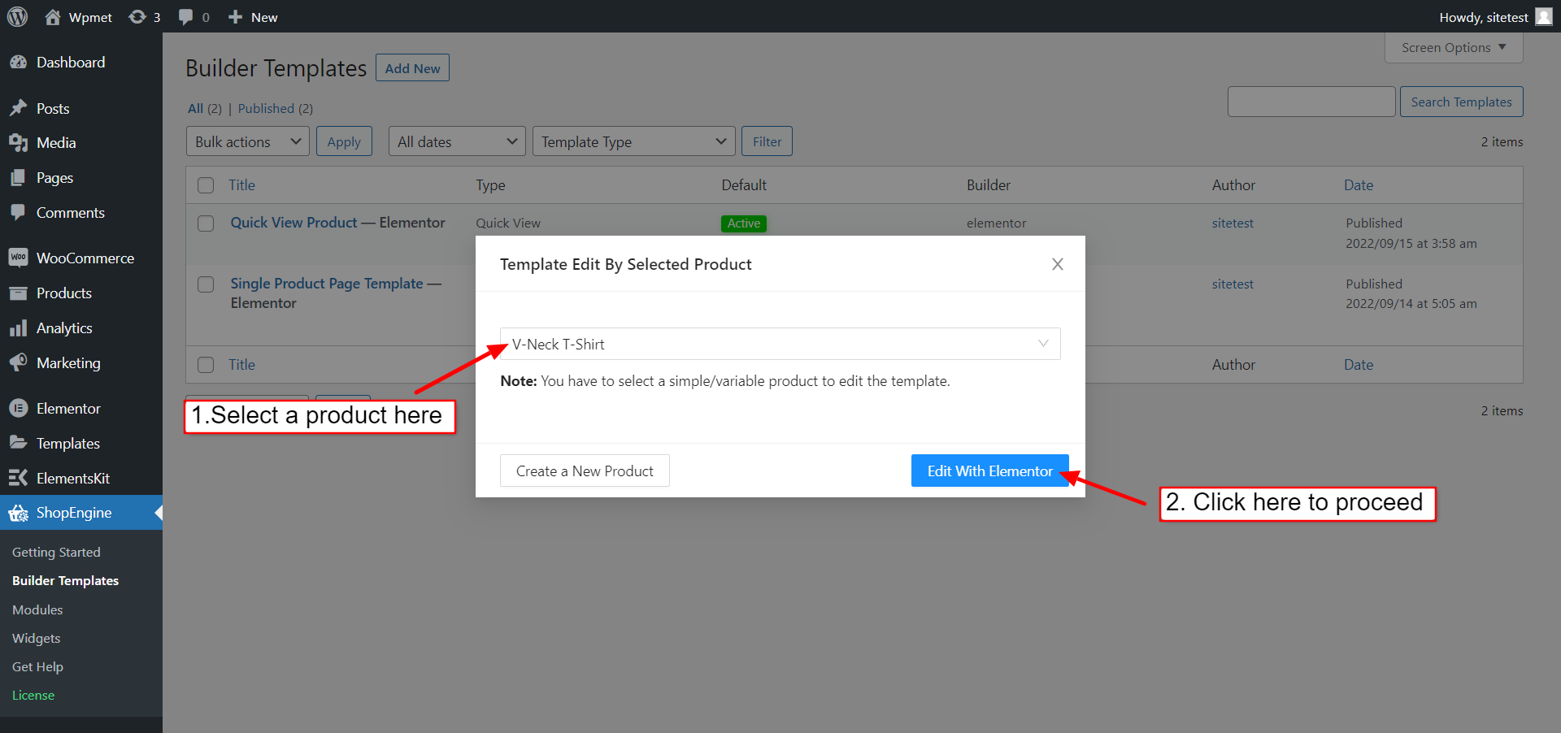Select the ShopEngine sidebar icon
The width and height of the screenshot is (1561, 733).
coord(20,513)
